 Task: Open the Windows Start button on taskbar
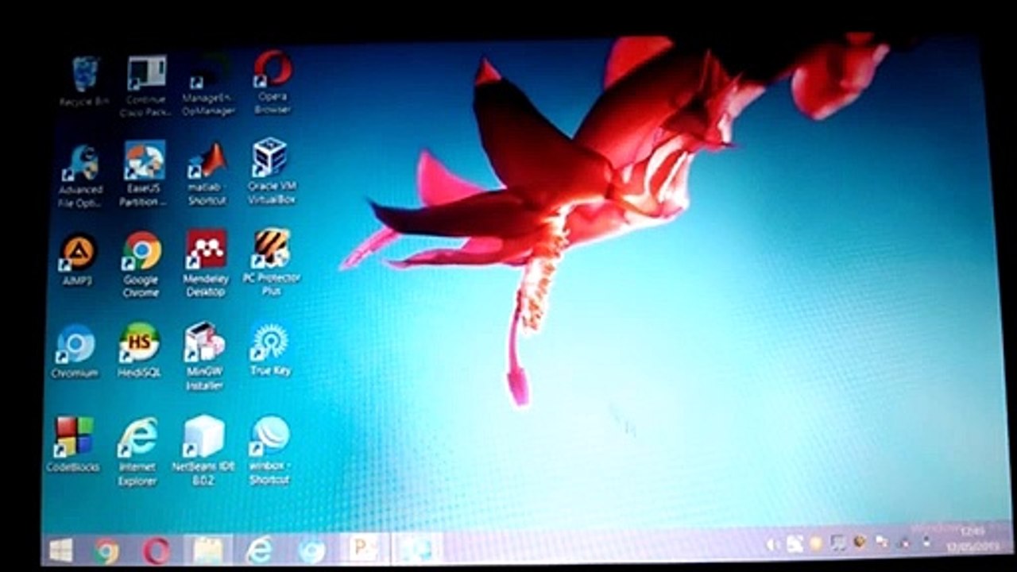point(60,550)
